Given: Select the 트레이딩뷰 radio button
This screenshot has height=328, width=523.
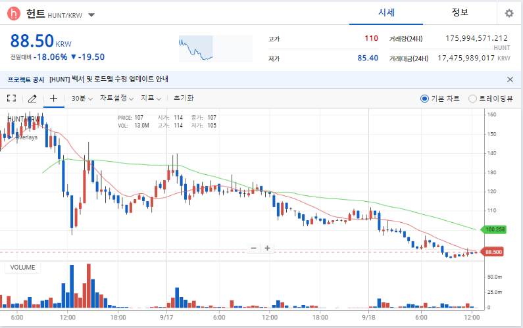Looking at the screenshot, I should [x=472, y=99].
